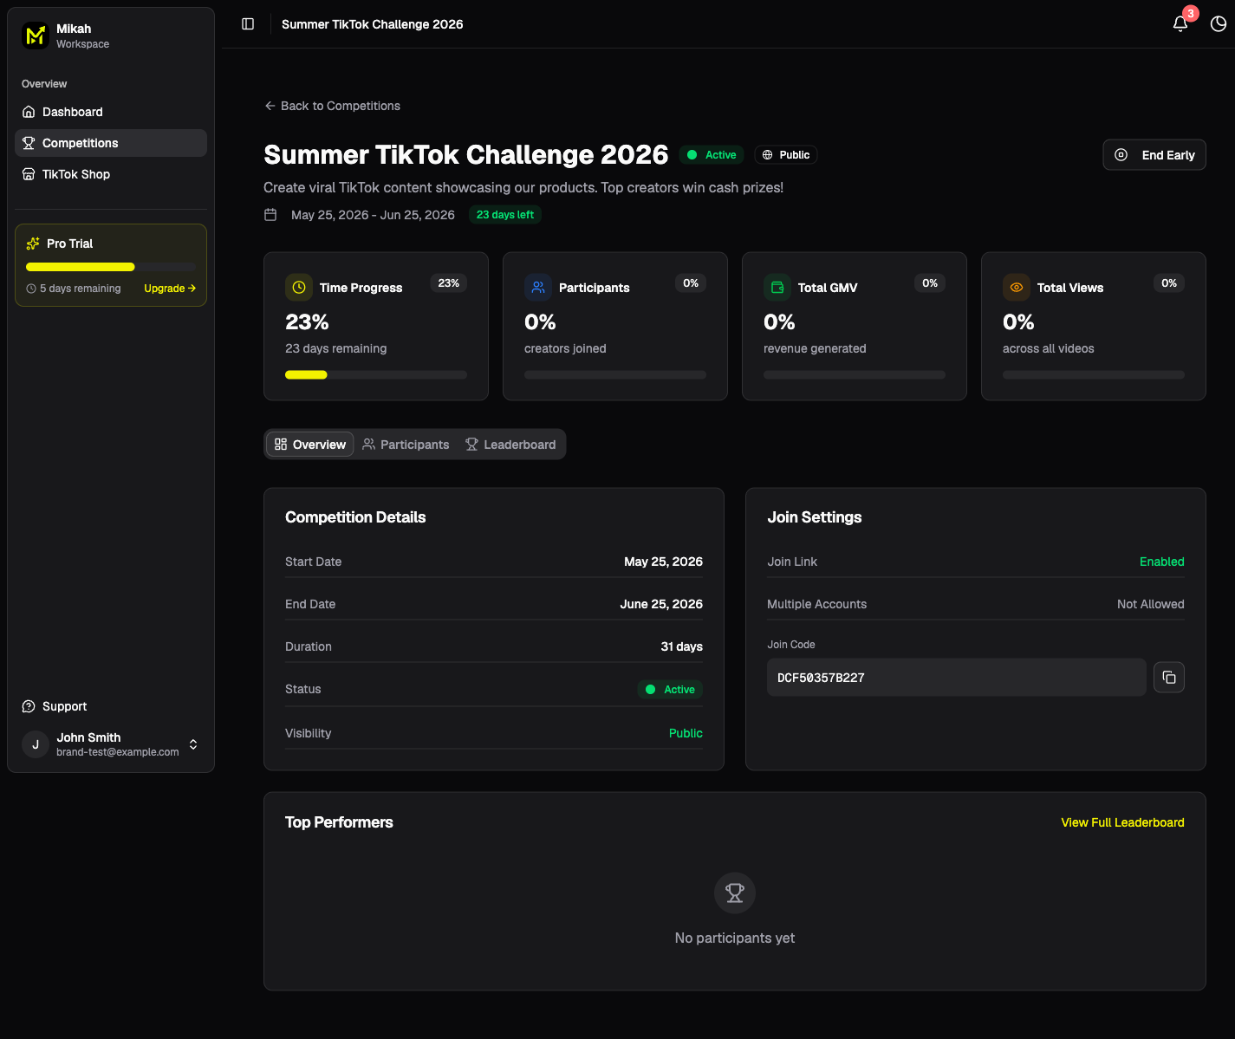This screenshot has height=1039, width=1235.
Task: Click the Time Progress clock icon
Action: 299,288
